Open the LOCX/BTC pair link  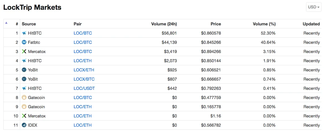tap(84, 79)
